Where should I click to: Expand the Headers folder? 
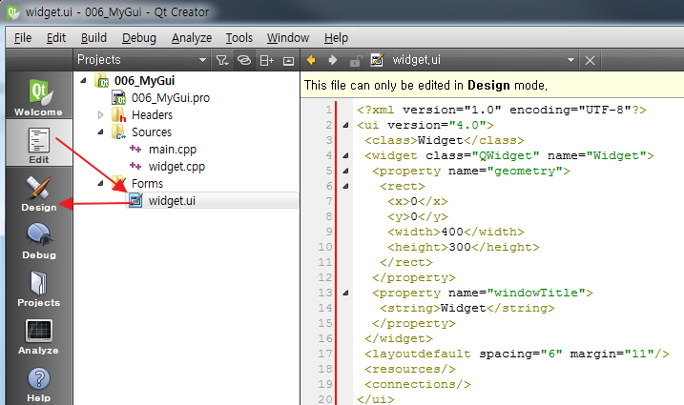coord(101,114)
